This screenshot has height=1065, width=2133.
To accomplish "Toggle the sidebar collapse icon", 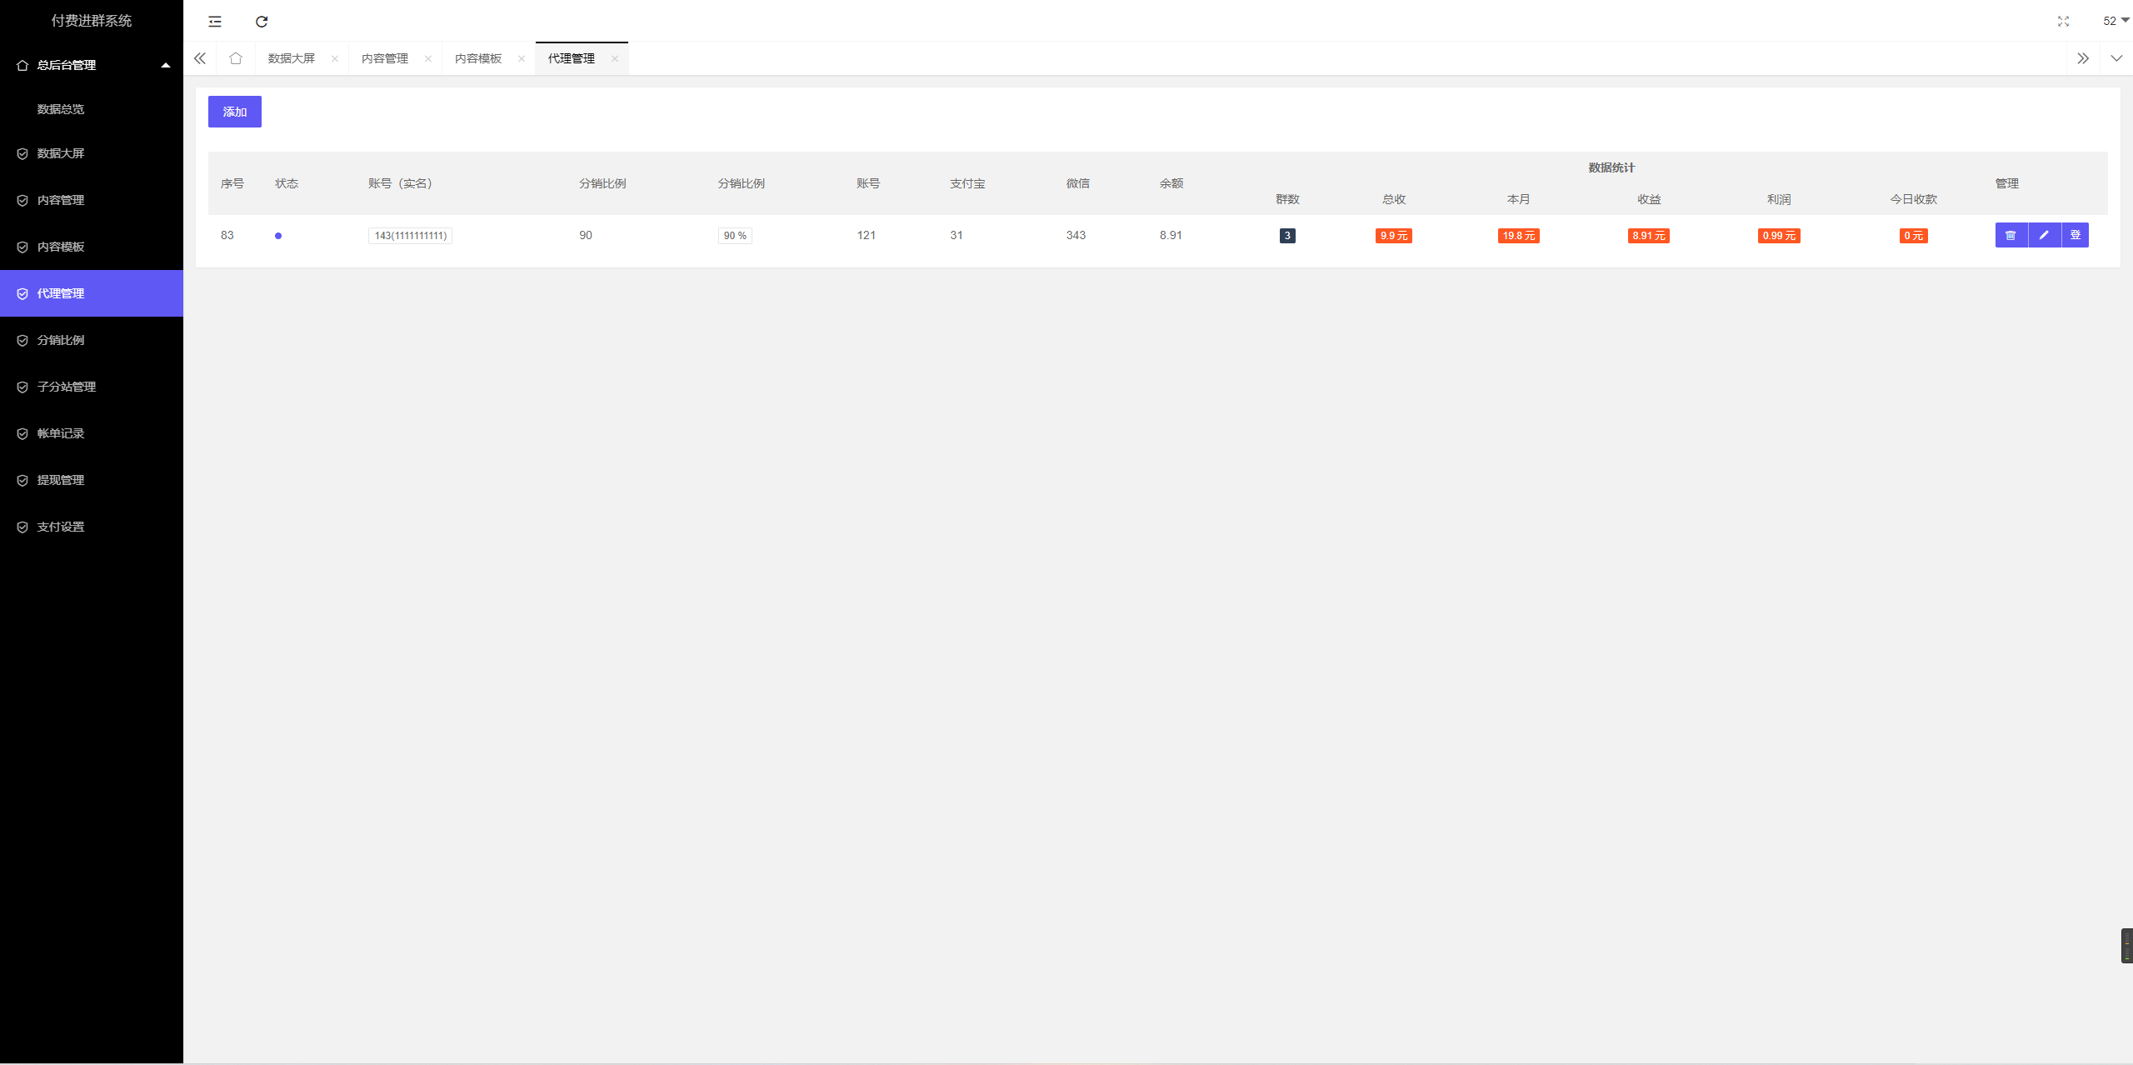I will (215, 22).
